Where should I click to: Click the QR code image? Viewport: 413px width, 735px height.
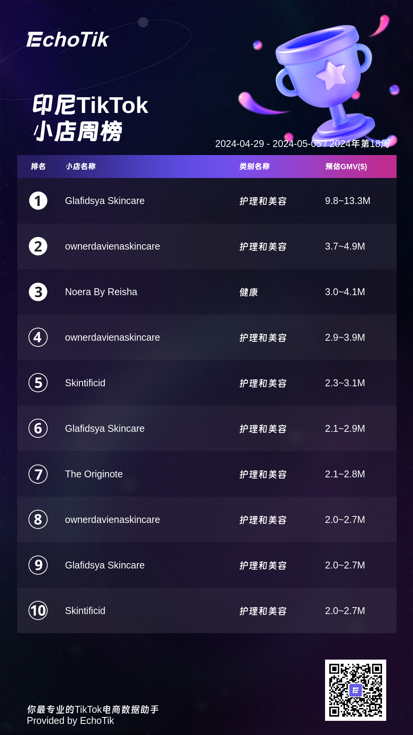click(x=355, y=690)
